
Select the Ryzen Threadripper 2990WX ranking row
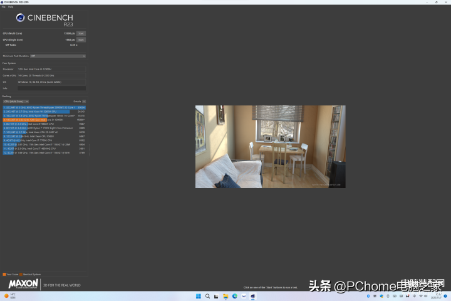click(44, 107)
